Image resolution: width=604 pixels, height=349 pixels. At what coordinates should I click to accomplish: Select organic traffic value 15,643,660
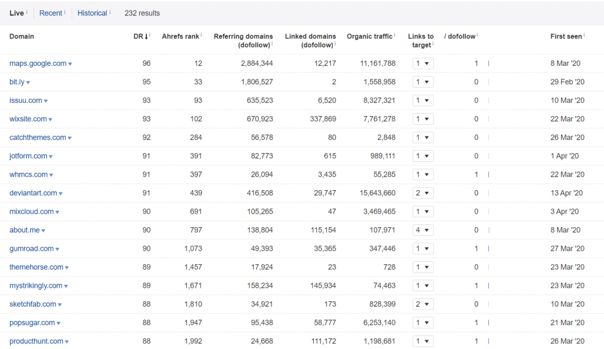[377, 193]
